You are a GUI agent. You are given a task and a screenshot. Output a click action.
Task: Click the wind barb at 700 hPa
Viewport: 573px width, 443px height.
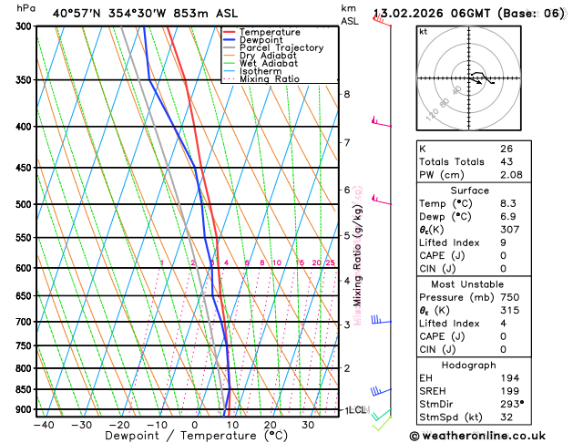pos(381,320)
